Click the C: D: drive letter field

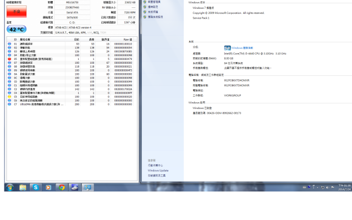click(72, 23)
